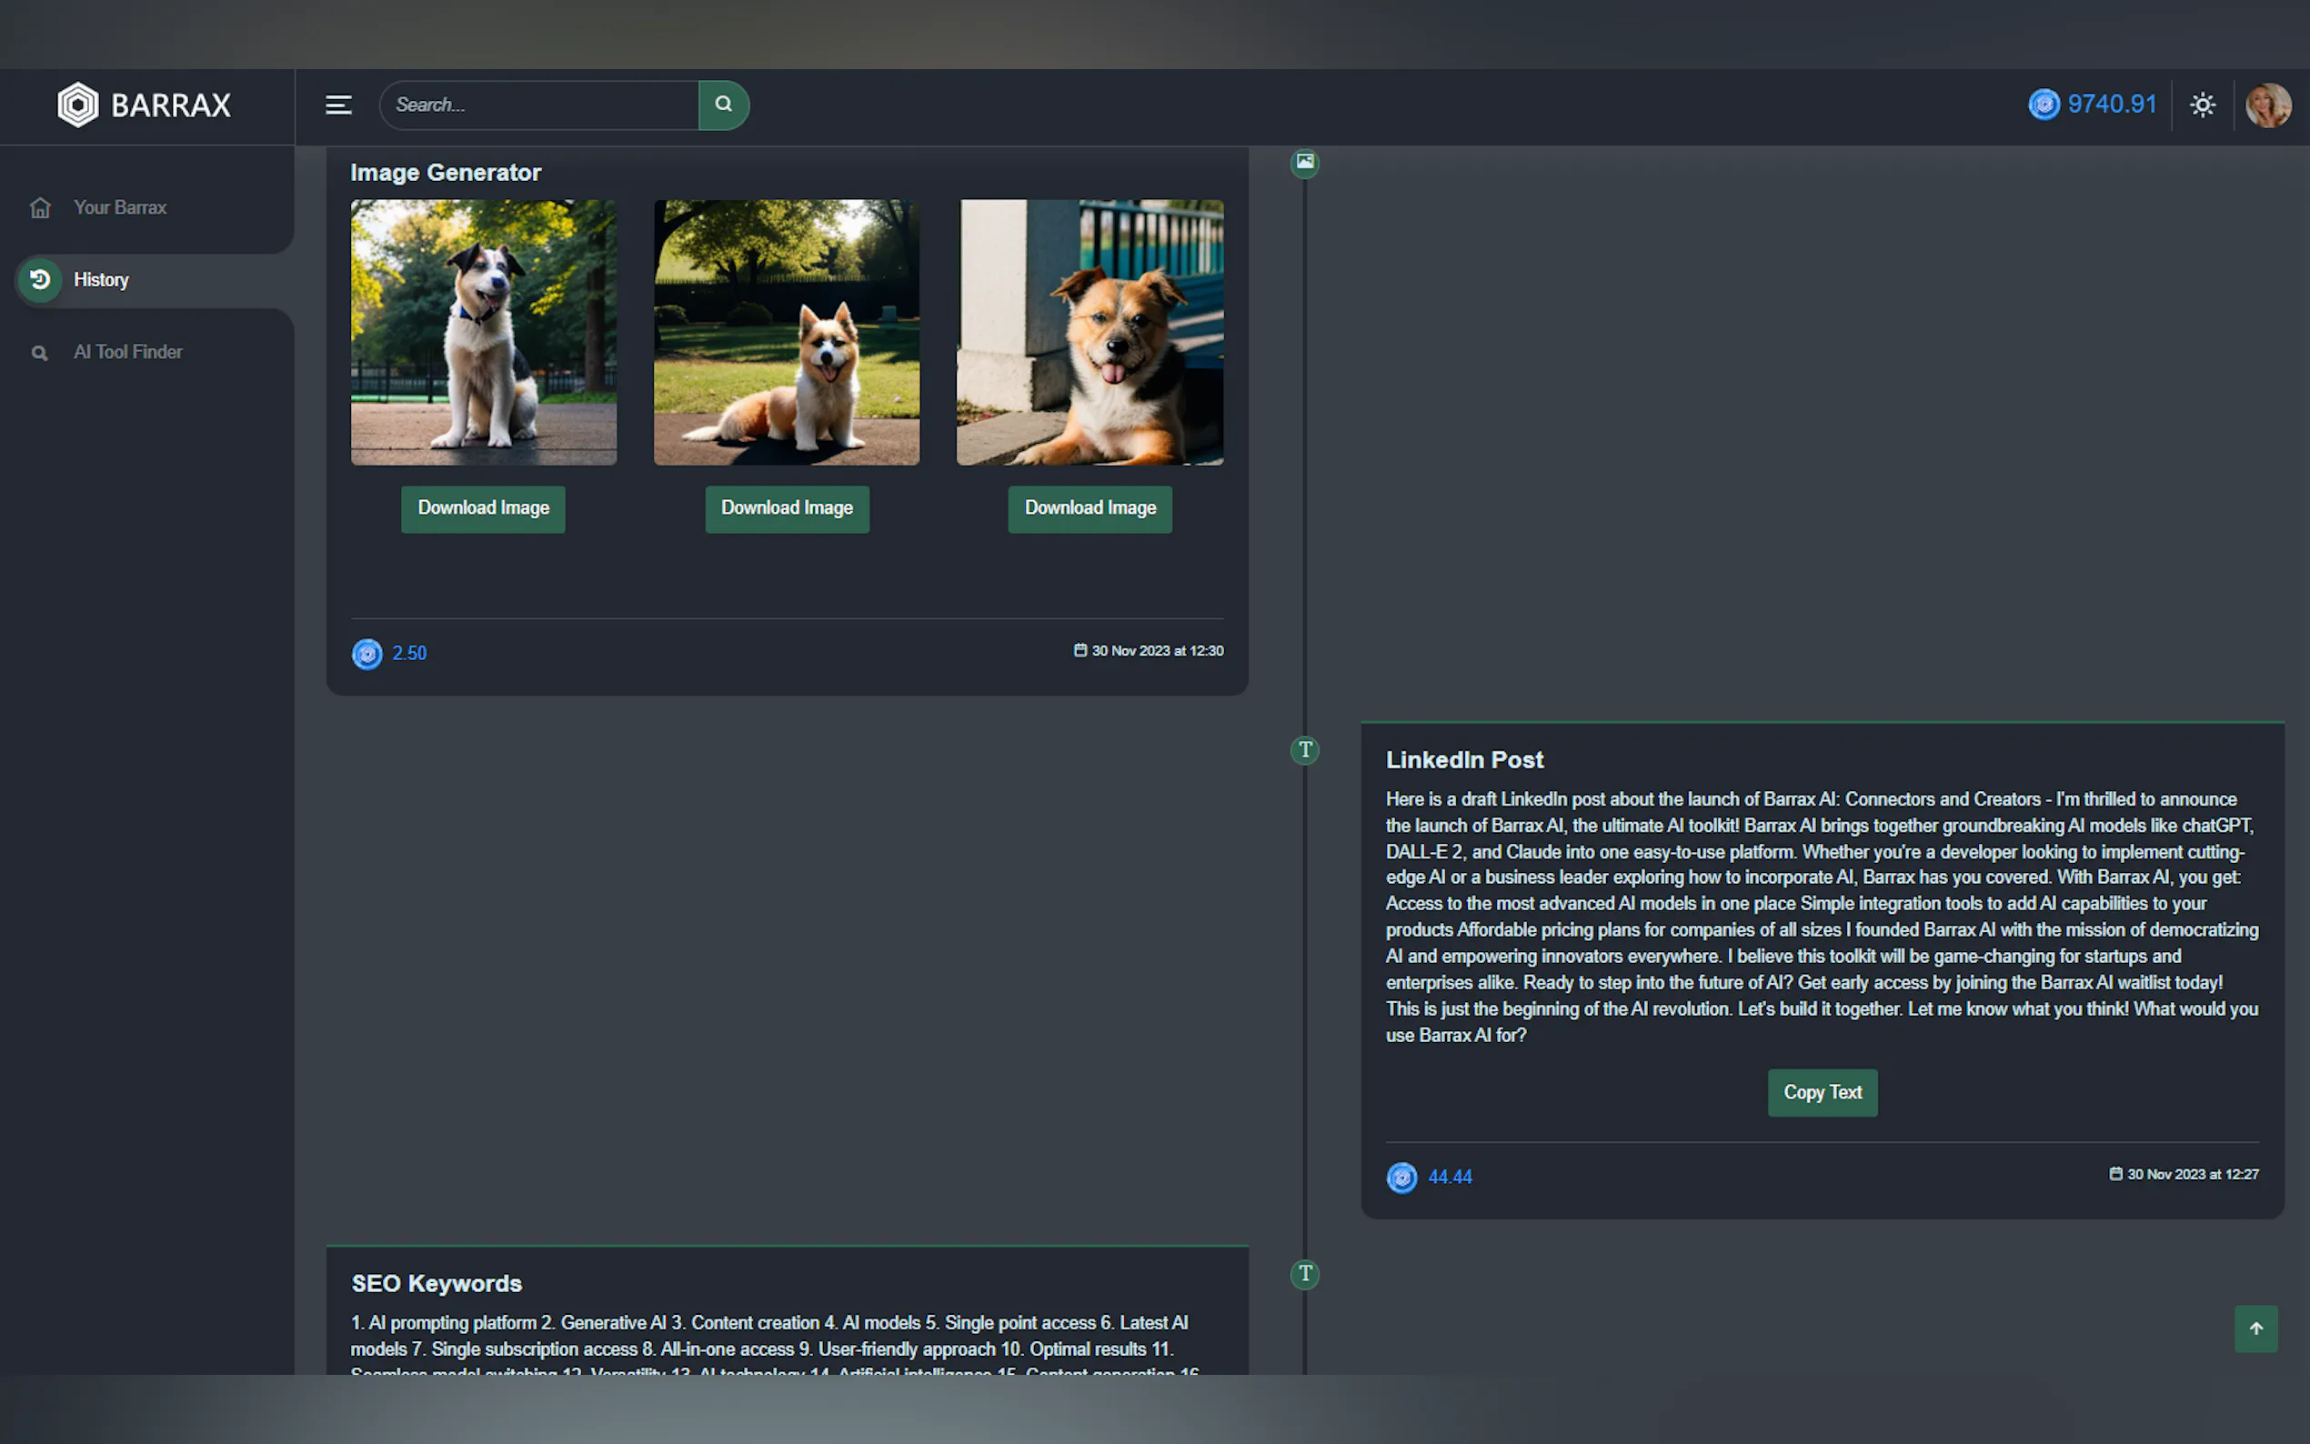This screenshot has height=1444, width=2310.
Task: Open the fluffy dog on grass thumbnail
Action: point(787,332)
